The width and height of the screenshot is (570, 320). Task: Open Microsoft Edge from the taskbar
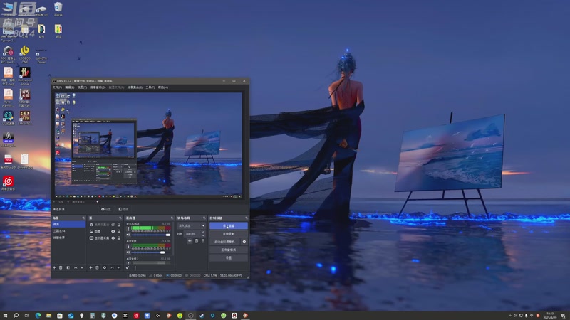click(38, 316)
